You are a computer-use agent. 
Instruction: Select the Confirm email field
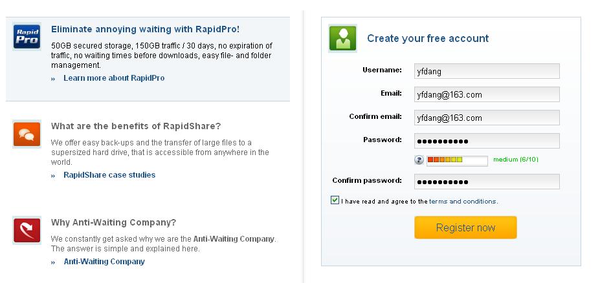(487, 118)
